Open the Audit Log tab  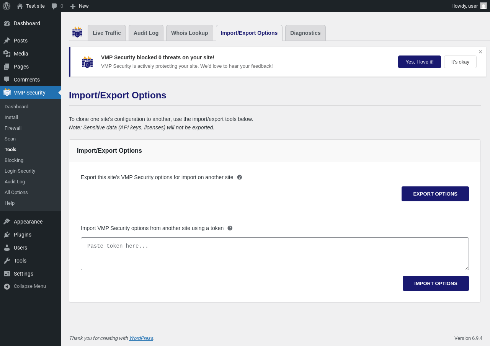(146, 33)
